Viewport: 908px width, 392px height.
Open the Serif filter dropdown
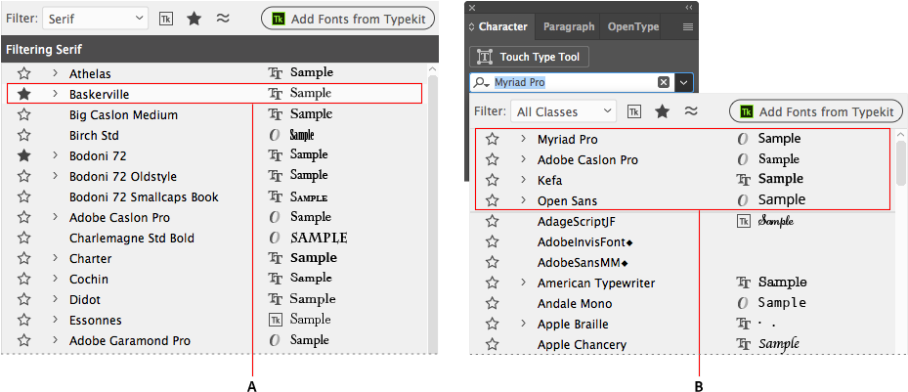click(95, 19)
